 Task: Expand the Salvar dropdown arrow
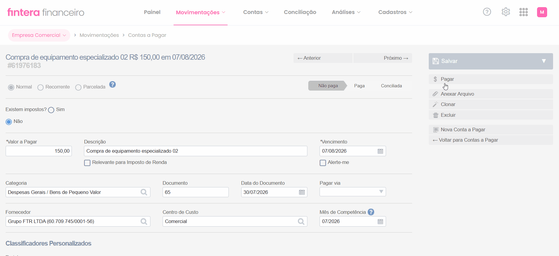click(544, 61)
